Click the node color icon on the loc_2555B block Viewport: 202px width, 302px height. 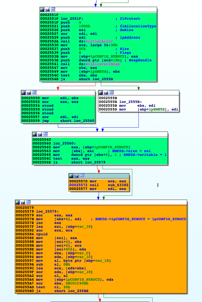pos(101,93)
